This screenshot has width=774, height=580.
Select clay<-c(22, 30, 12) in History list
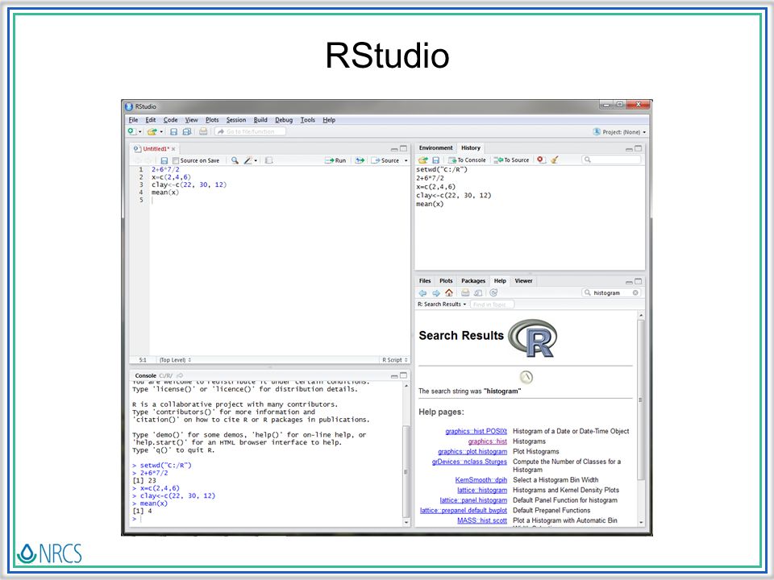(454, 195)
